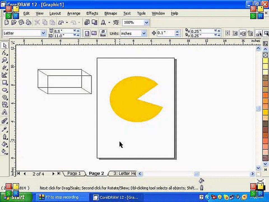Select the Smart Drawing tool

coord(5,75)
